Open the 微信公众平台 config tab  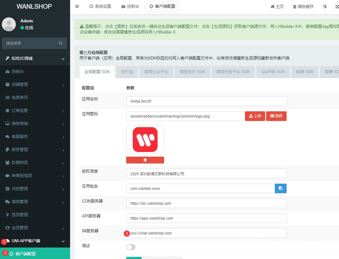coord(156,72)
